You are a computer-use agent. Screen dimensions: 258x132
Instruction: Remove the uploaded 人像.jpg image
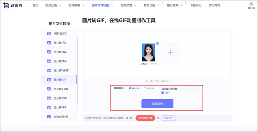(157, 43)
